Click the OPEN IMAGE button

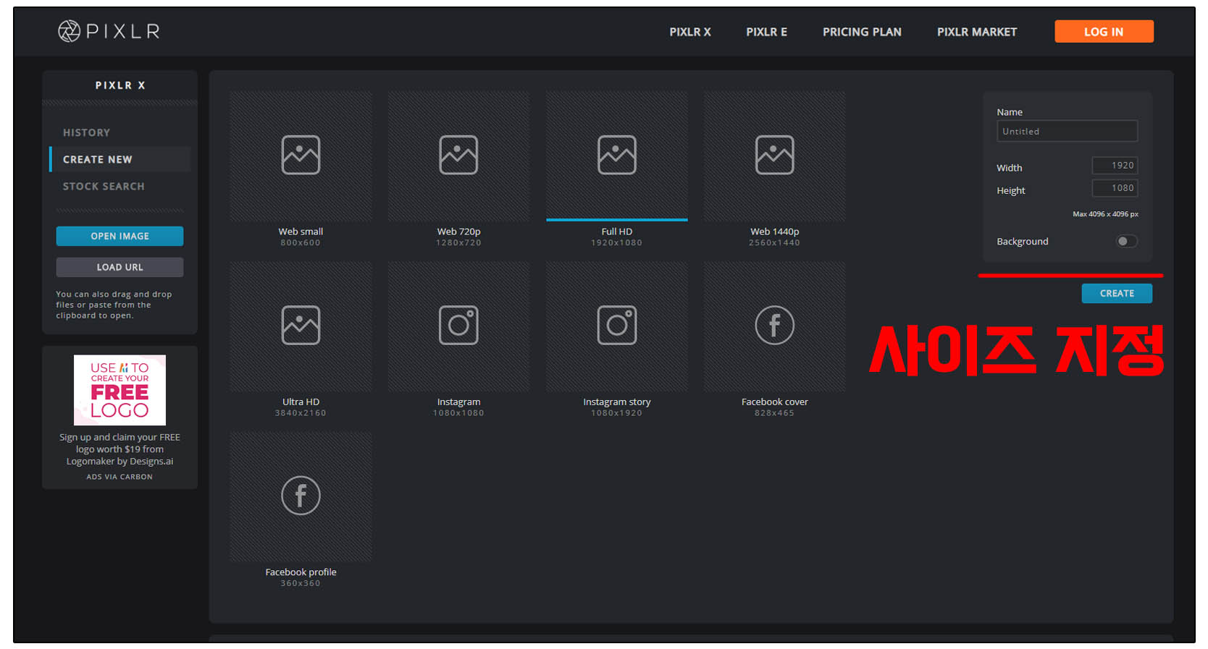point(119,236)
